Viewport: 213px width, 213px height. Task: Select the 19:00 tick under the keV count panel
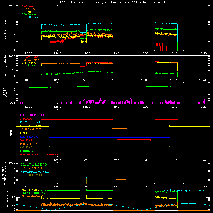pyautogui.click(x=145, y=54)
